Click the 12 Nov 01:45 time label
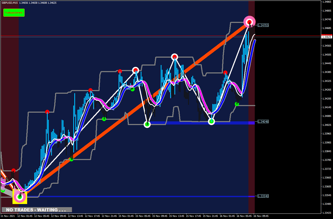Screen dimensions: 333x219 click(25, 216)
